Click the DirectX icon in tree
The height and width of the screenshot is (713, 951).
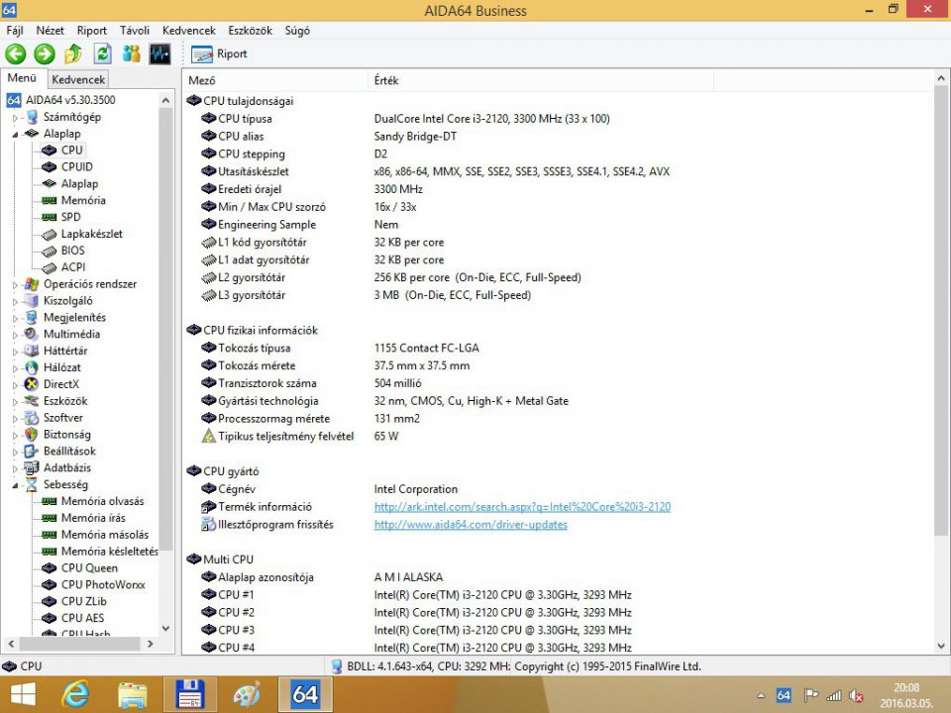[31, 384]
